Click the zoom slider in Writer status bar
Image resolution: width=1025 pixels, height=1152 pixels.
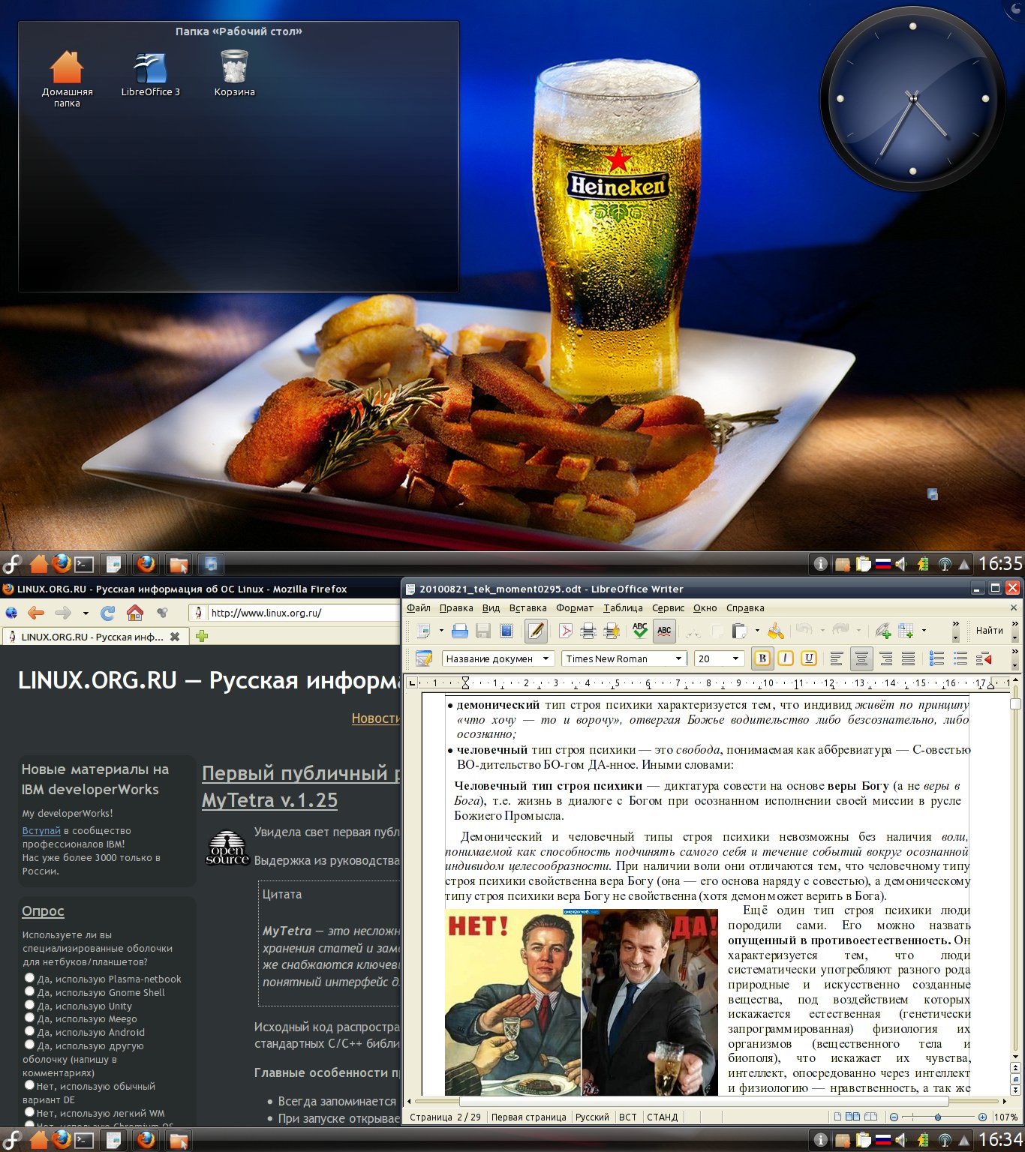937,1117
